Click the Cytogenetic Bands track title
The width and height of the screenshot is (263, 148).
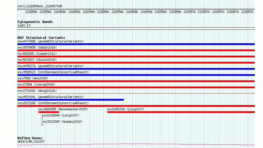(35, 22)
